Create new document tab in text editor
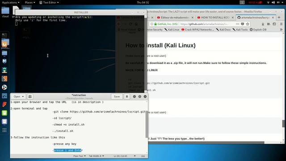286x161 pixels. (30, 97)
